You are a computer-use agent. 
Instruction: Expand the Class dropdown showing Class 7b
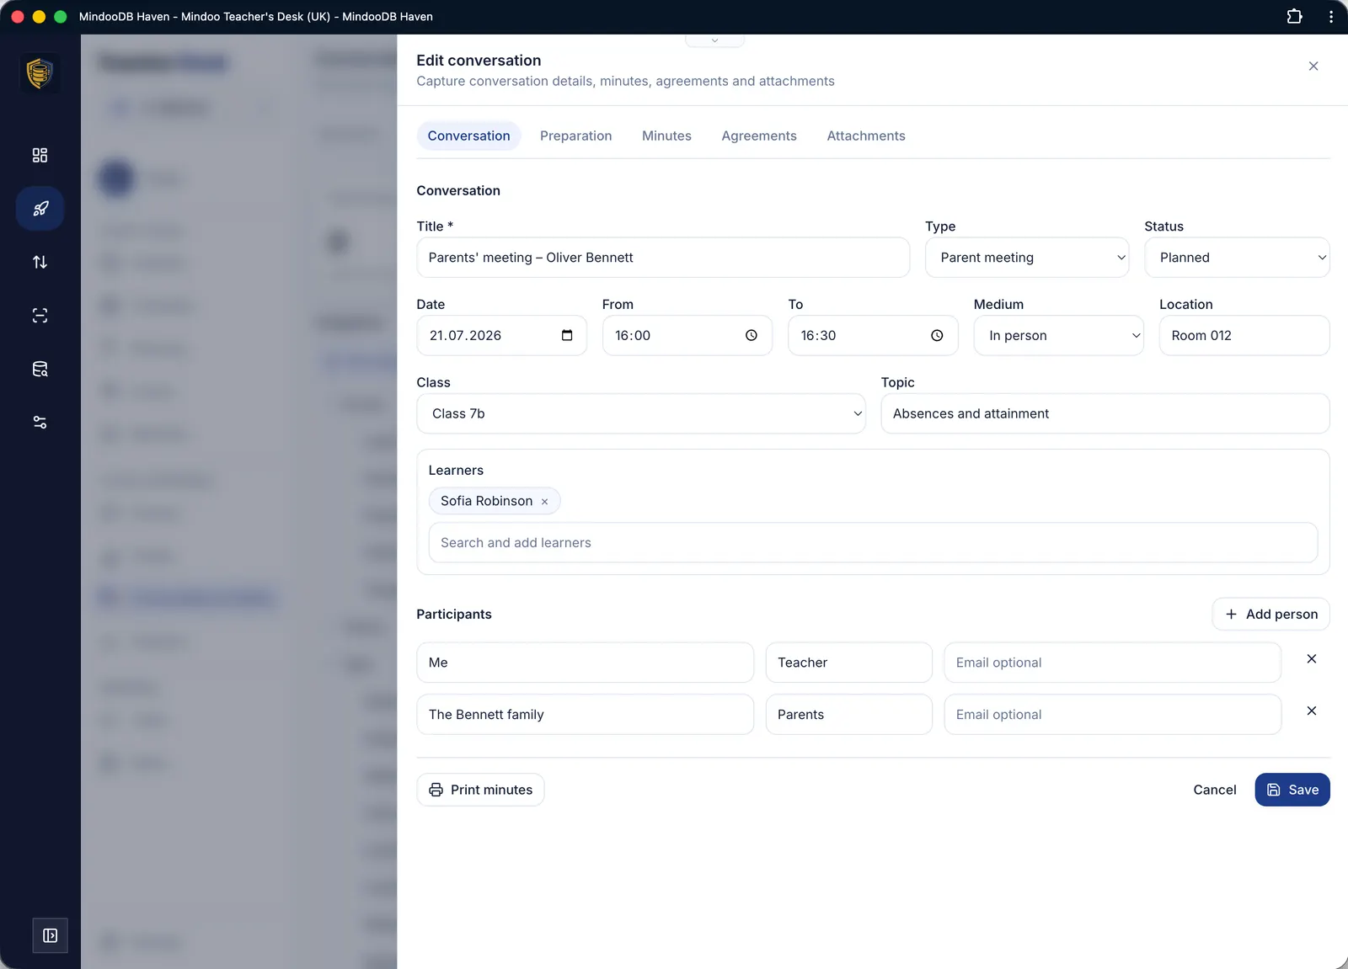641,413
